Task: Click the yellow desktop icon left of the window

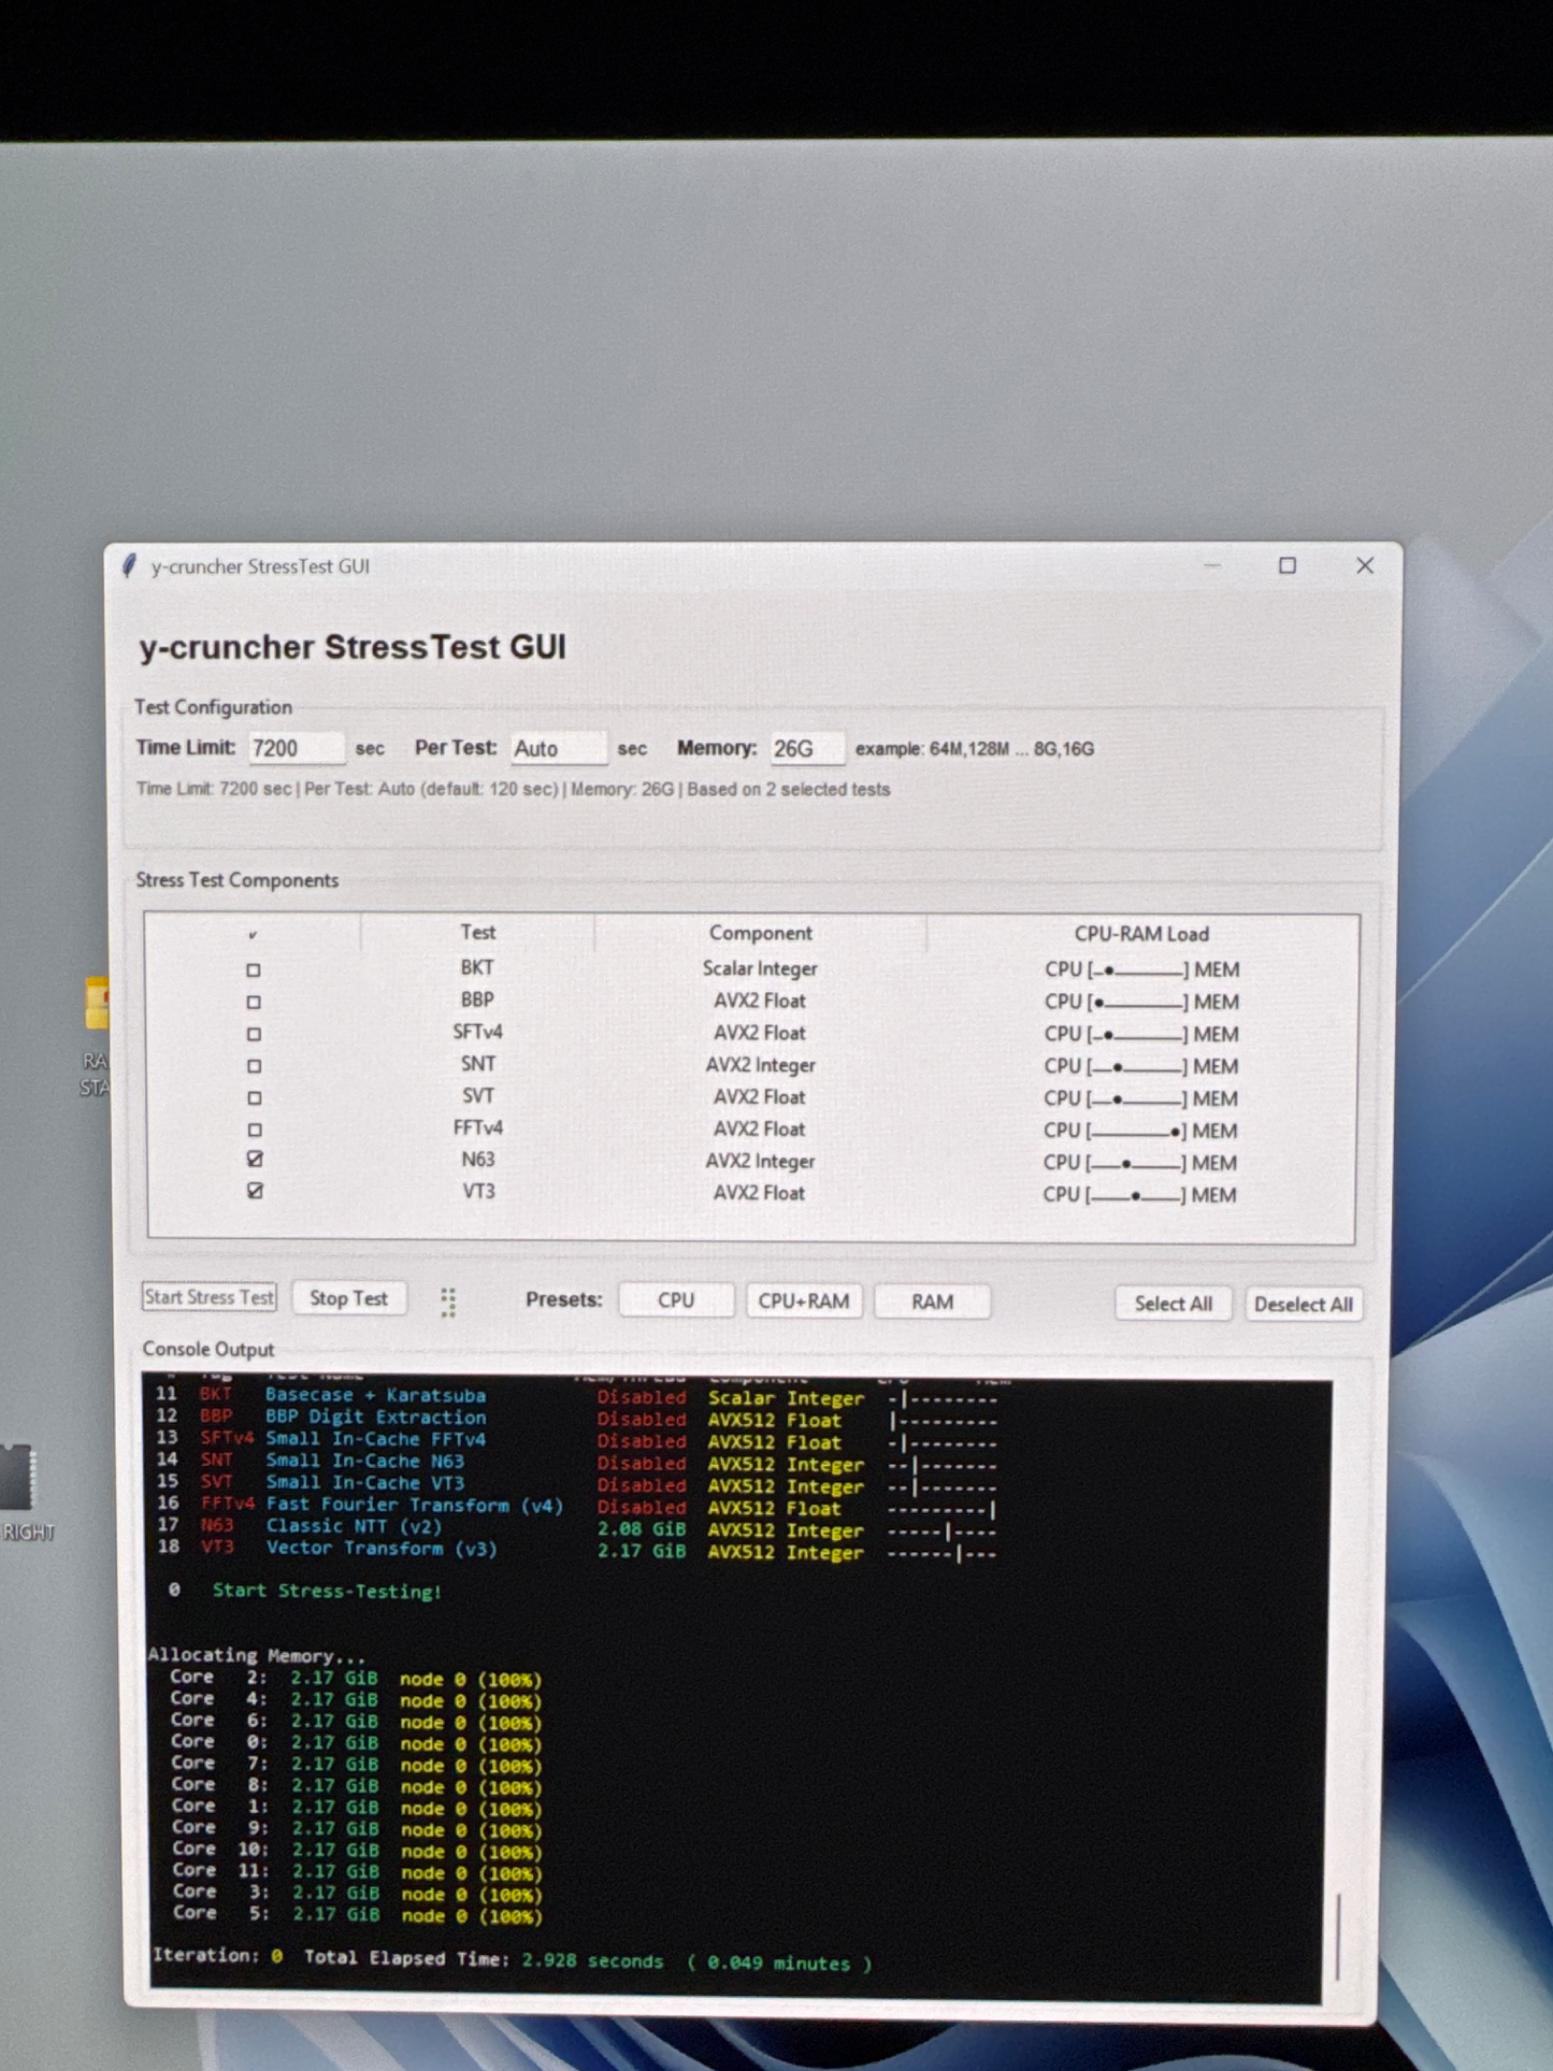Action: click(96, 1003)
